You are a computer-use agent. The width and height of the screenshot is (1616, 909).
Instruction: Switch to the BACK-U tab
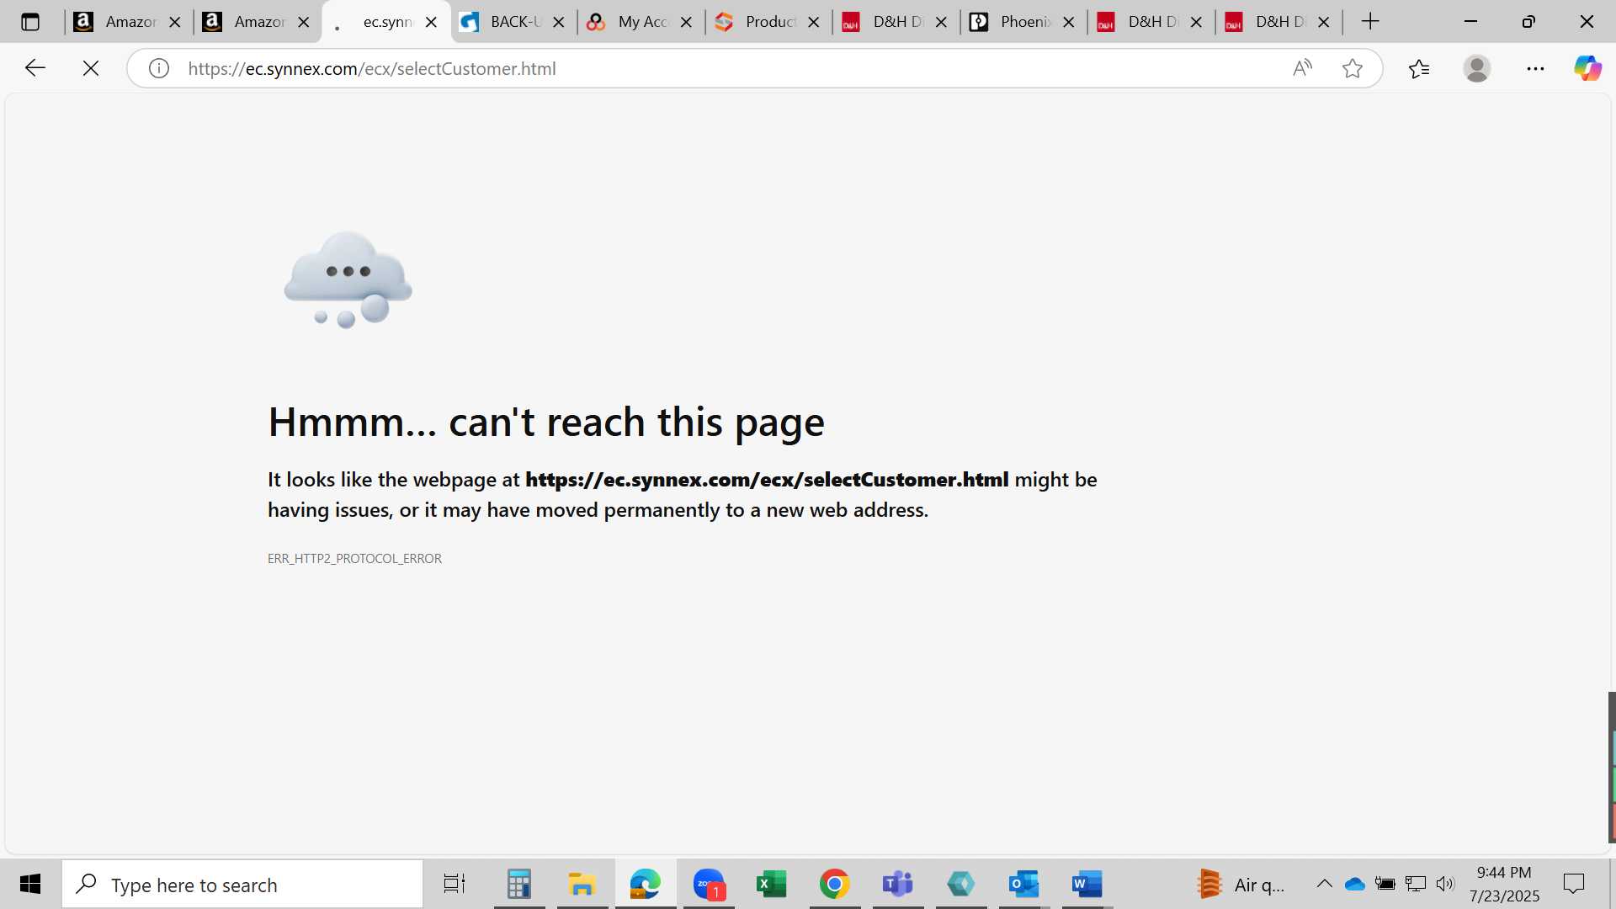click(x=512, y=22)
